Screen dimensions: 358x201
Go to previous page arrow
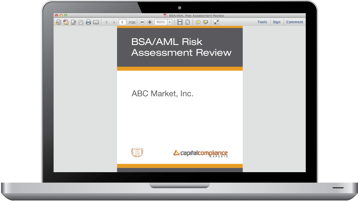tap(107, 22)
